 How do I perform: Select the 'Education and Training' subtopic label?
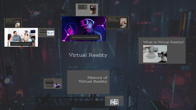tap(10, 21)
